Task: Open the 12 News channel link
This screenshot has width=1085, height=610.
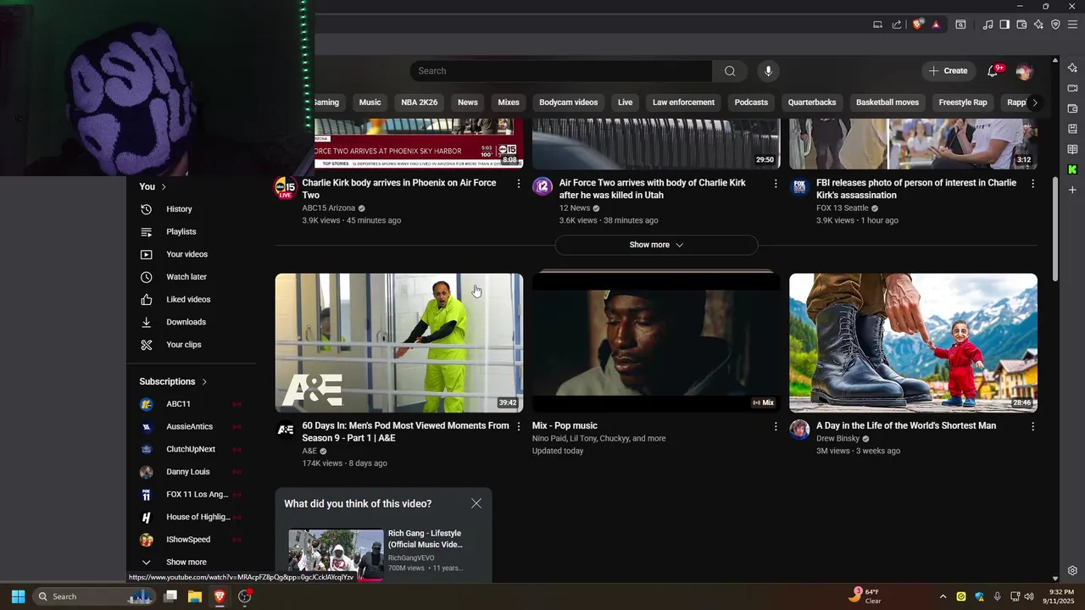Action: pos(574,208)
